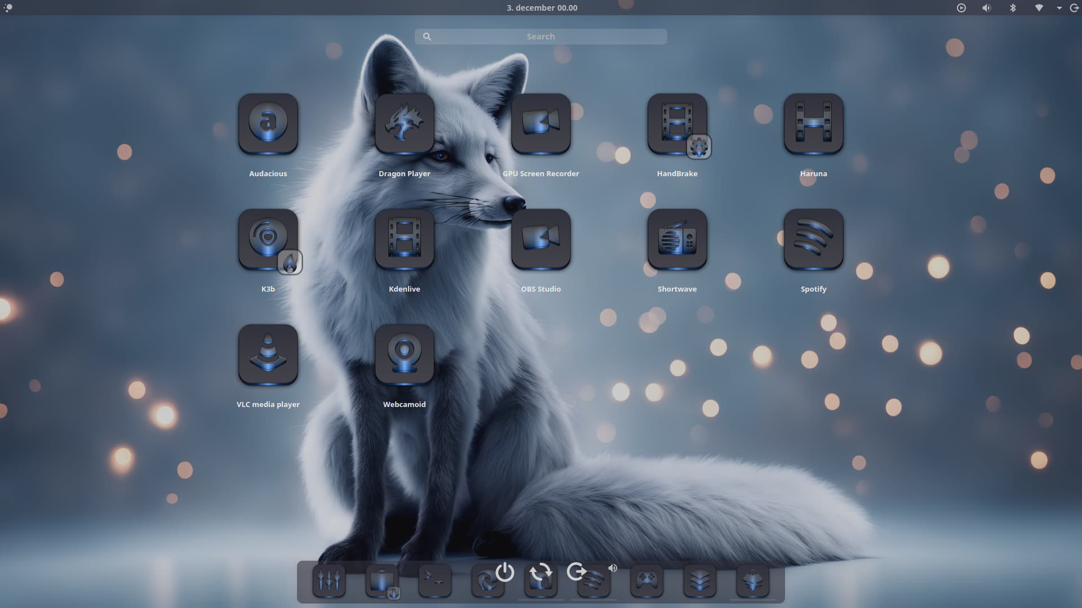The image size is (1082, 608).
Task: Click the power-off button on the dock
Action: [504, 572]
